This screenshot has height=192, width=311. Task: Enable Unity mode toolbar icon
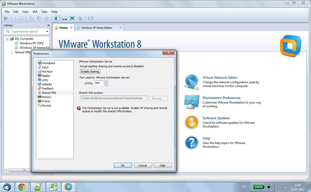tap(80, 18)
